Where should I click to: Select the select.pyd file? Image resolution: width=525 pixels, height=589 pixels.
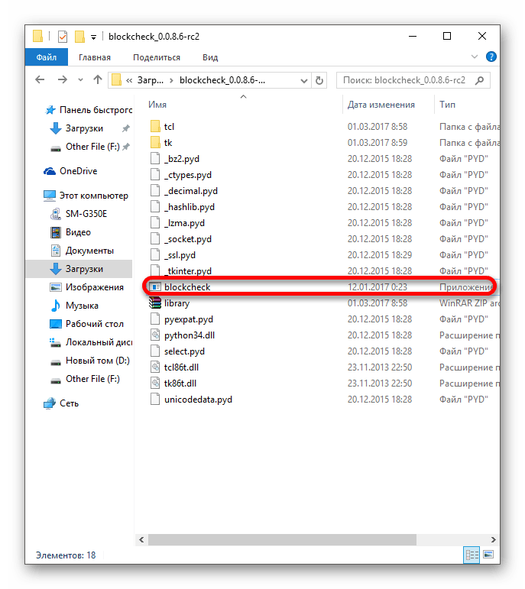tap(184, 351)
